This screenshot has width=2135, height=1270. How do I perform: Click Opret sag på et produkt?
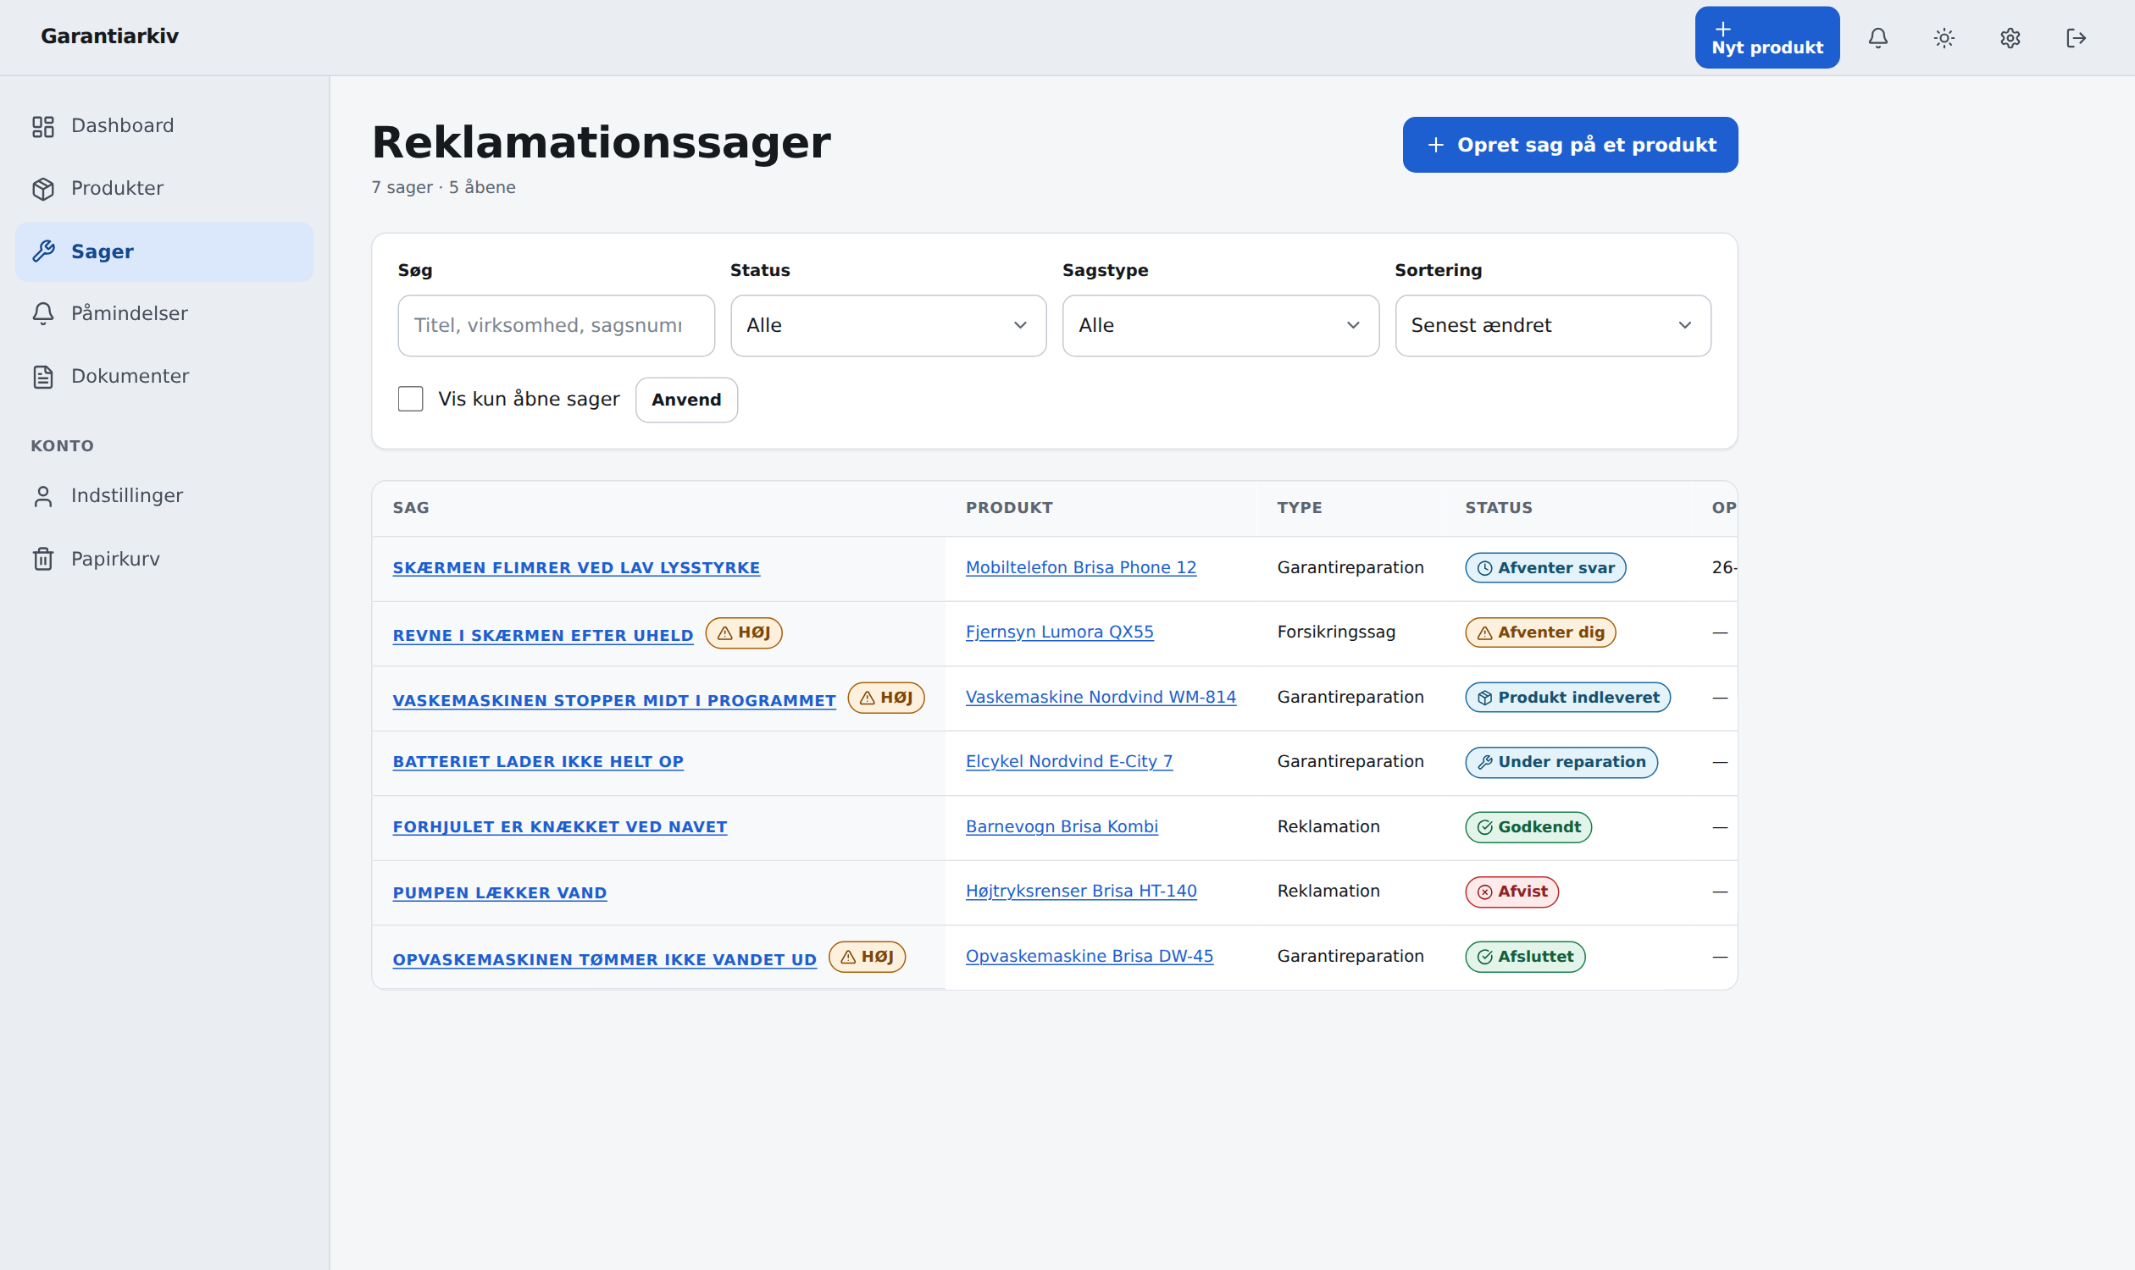1570,145
